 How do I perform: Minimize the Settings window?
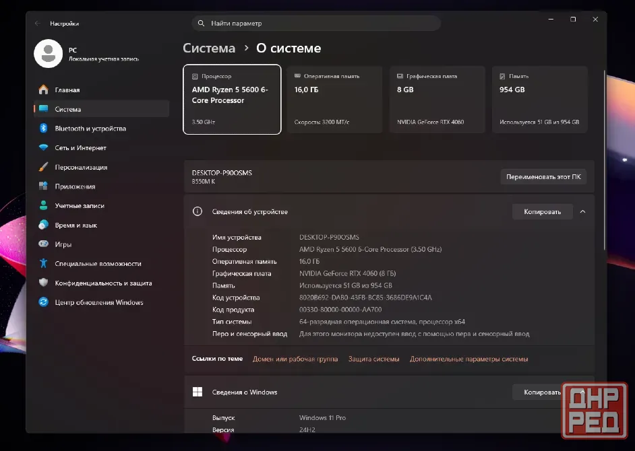[551, 19]
